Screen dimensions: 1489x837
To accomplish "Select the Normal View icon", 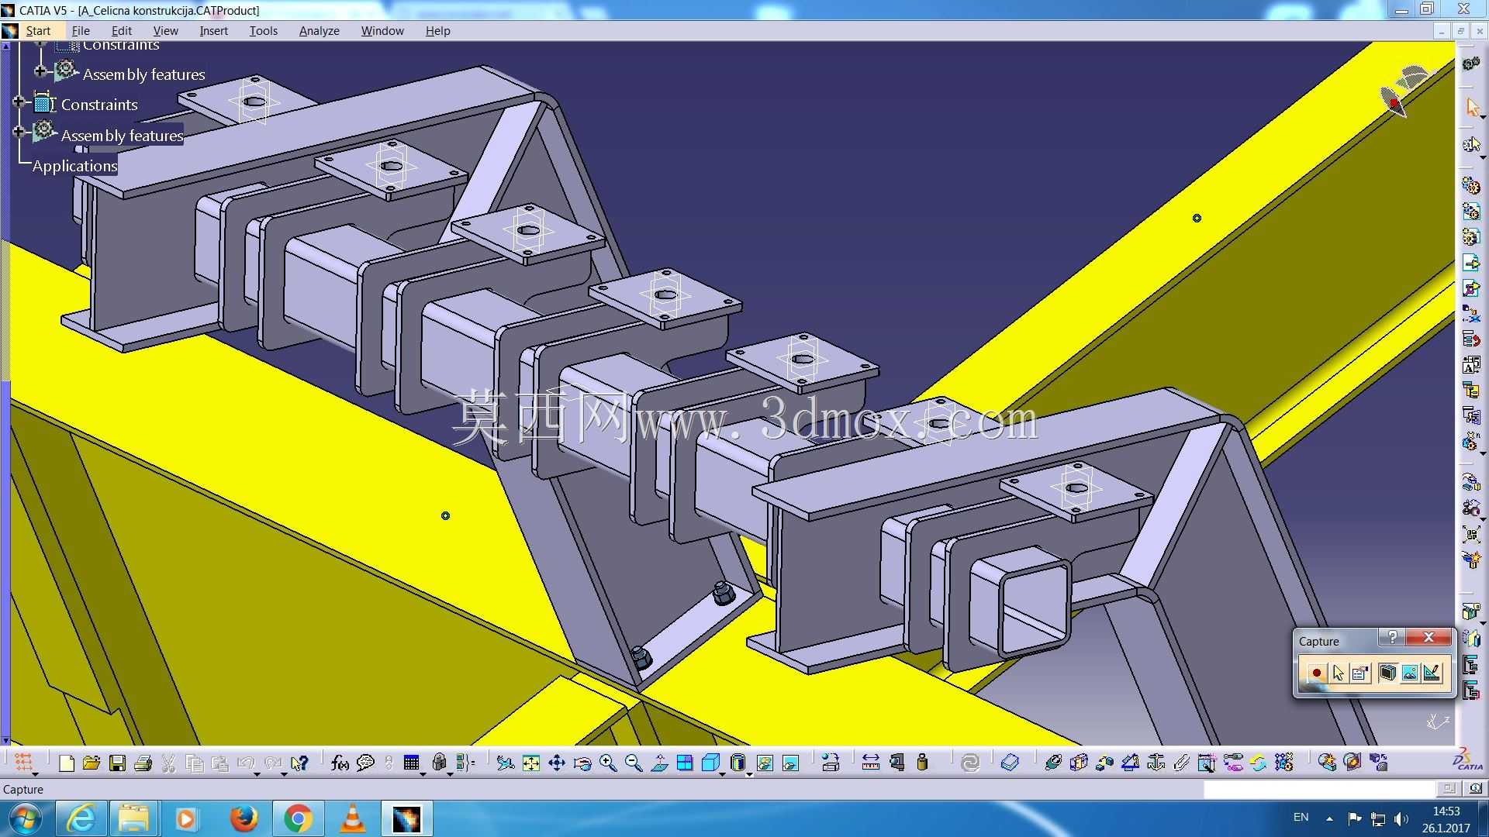I will click(x=659, y=763).
